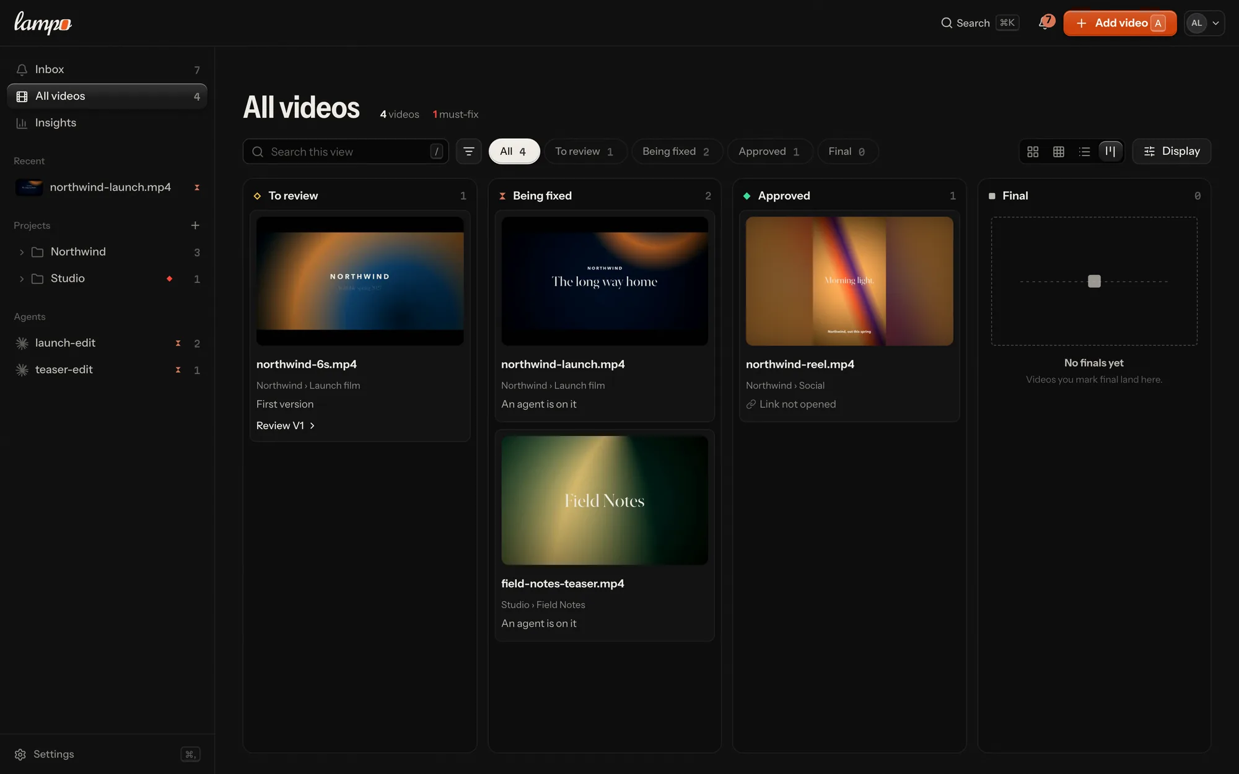Viewport: 1239px width, 774px height.
Task: Open the launch-edit agent
Action: coord(107,343)
